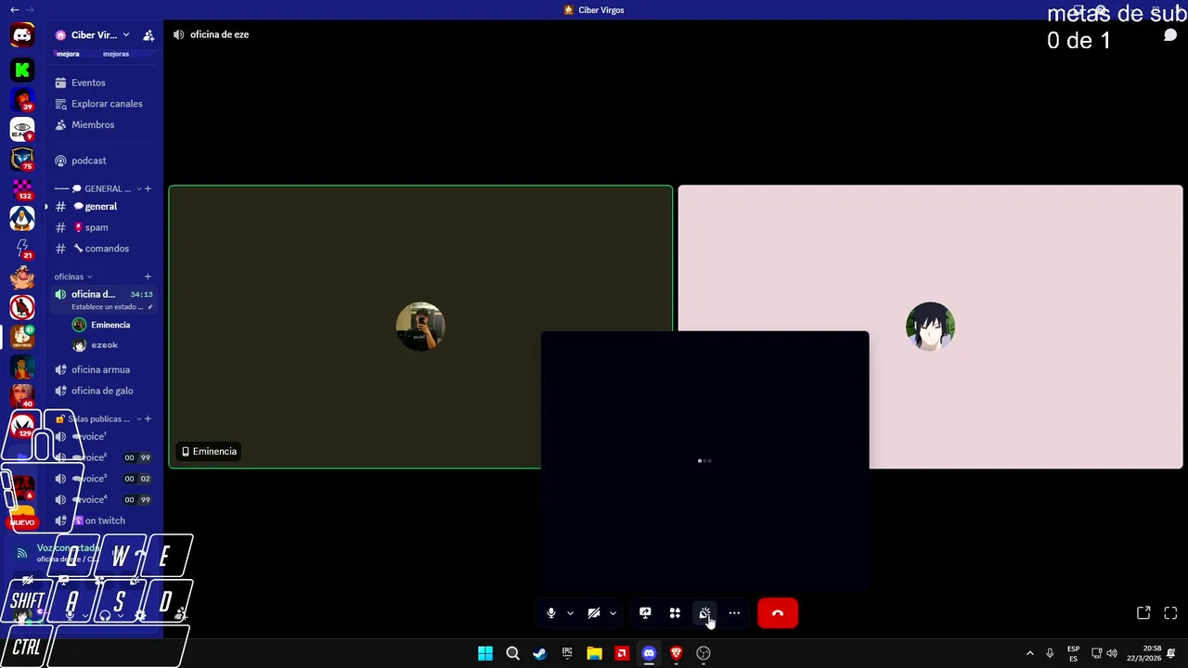1188x668 pixels.
Task: Share your screen in the call
Action: [645, 613]
